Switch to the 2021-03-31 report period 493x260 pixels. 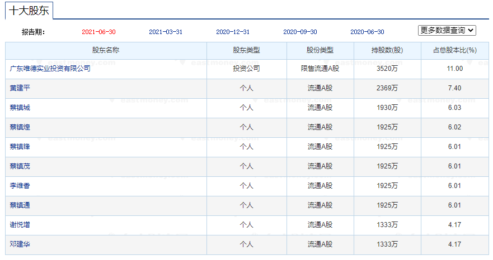tap(166, 32)
